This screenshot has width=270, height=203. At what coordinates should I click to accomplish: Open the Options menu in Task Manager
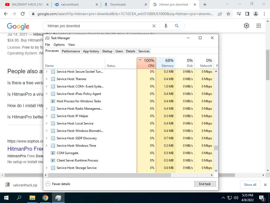pos(59,44)
